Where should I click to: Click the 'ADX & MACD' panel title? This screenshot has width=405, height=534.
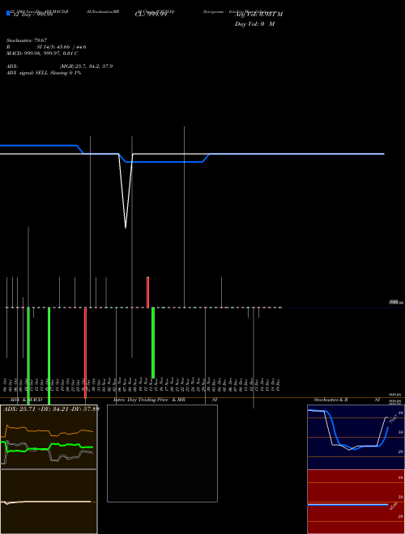point(26,400)
